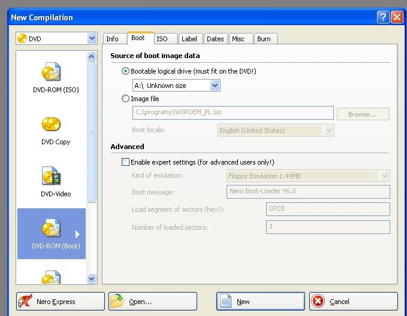
Task: Pick the DVD-Video compilation icon
Action: pos(52,176)
